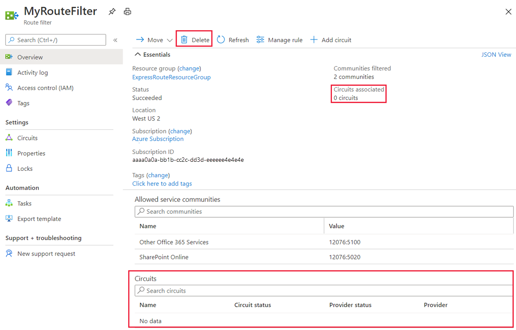Open the Activity log from the sidebar
516x330 pixels.
click(x=32, y=72)
